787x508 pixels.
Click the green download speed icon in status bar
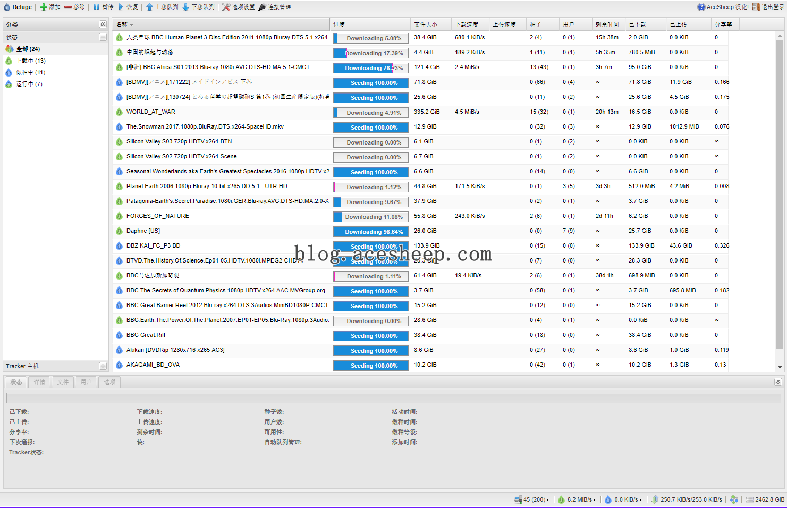[561, 499]
